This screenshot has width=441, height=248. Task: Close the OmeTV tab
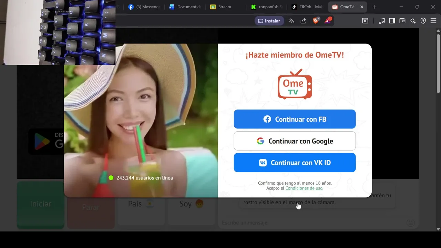(362, 7)
